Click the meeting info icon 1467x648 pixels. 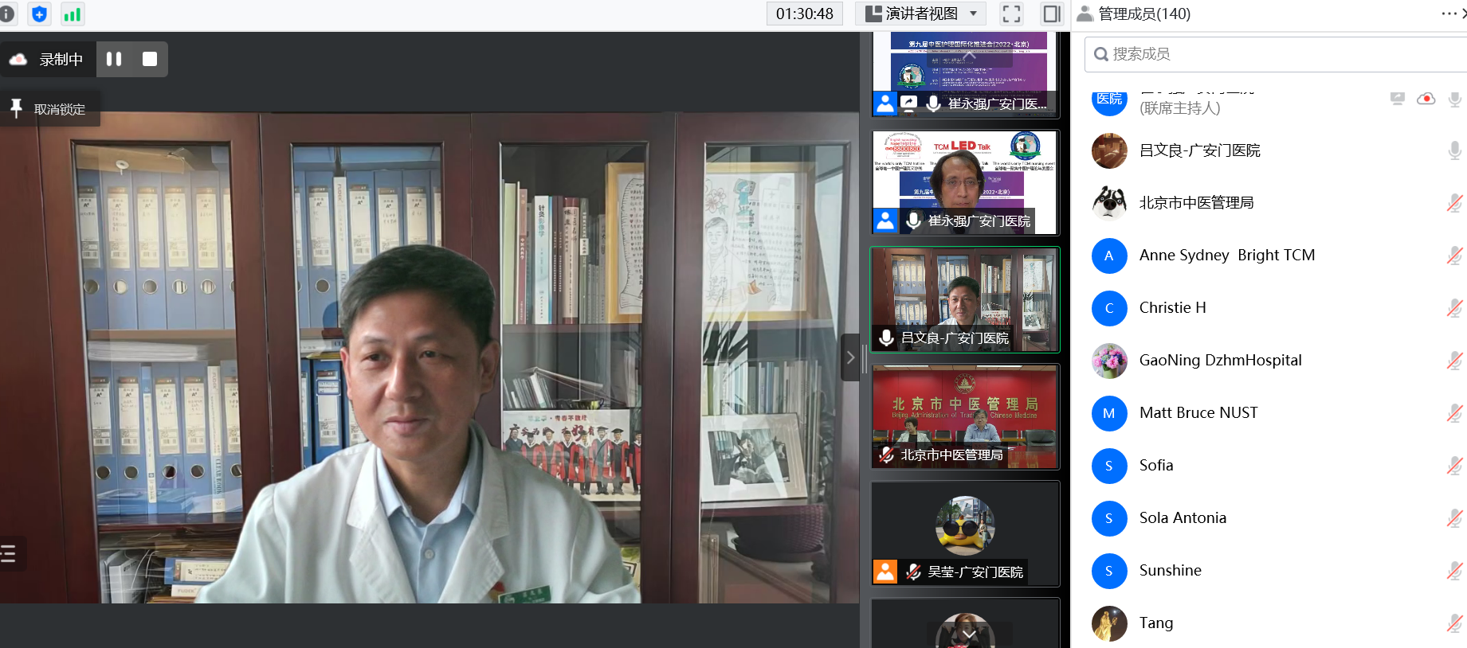7,14
